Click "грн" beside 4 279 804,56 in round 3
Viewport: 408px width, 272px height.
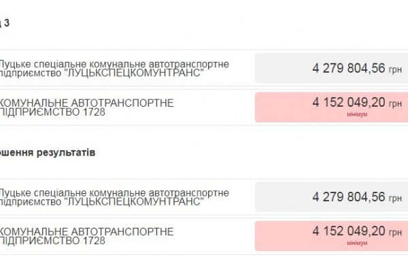click(395, 69)
